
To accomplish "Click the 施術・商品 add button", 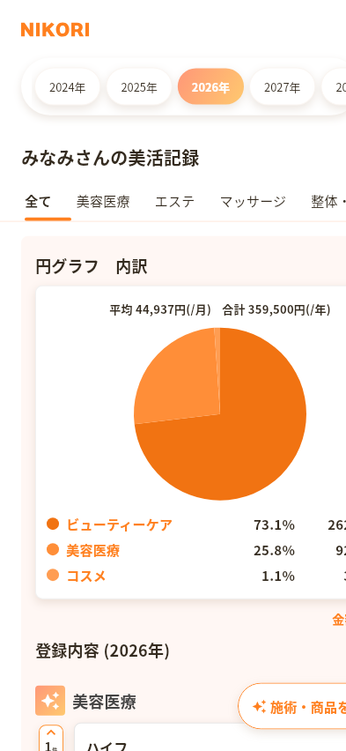I will pyautogui.click(x=292, y=706).
